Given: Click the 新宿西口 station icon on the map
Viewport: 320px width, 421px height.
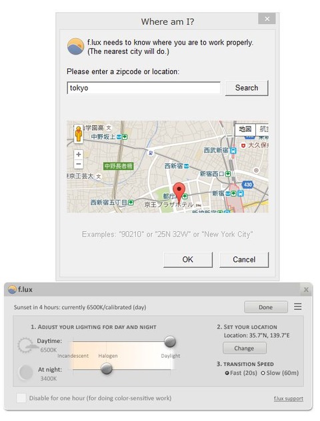Looking at the screenshot, I should click(x=228, y=174).
